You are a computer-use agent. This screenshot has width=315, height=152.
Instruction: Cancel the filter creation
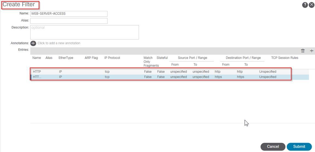273,147
